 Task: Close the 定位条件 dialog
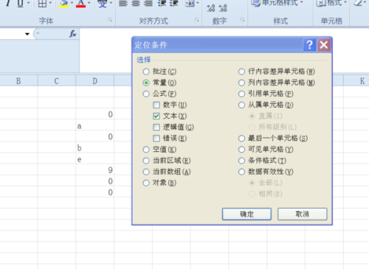point(324,45)
